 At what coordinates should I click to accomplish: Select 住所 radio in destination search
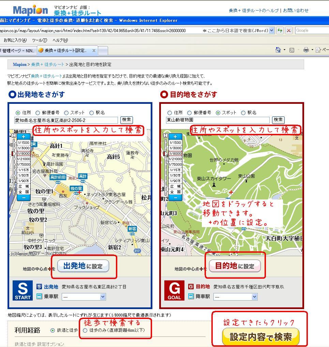(x=169, y=113)
